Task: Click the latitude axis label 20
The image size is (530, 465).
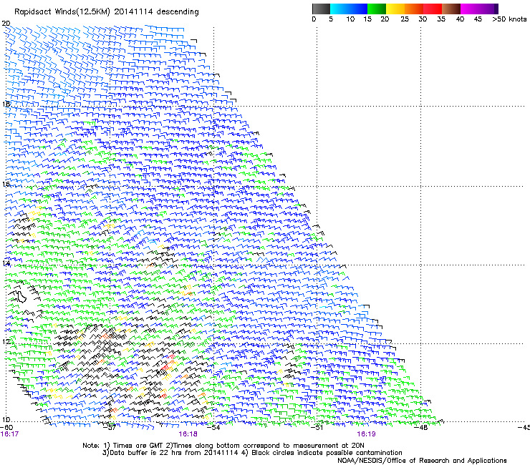Action: click(6, 24)
